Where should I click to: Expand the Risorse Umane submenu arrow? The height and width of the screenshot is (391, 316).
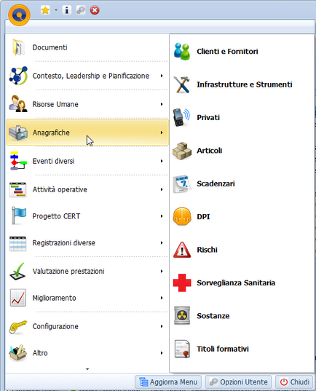[x=162, y=104]
